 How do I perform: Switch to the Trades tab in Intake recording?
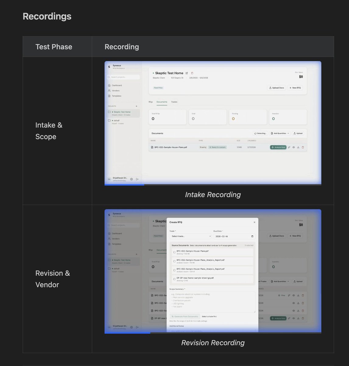tap(174, 102)
